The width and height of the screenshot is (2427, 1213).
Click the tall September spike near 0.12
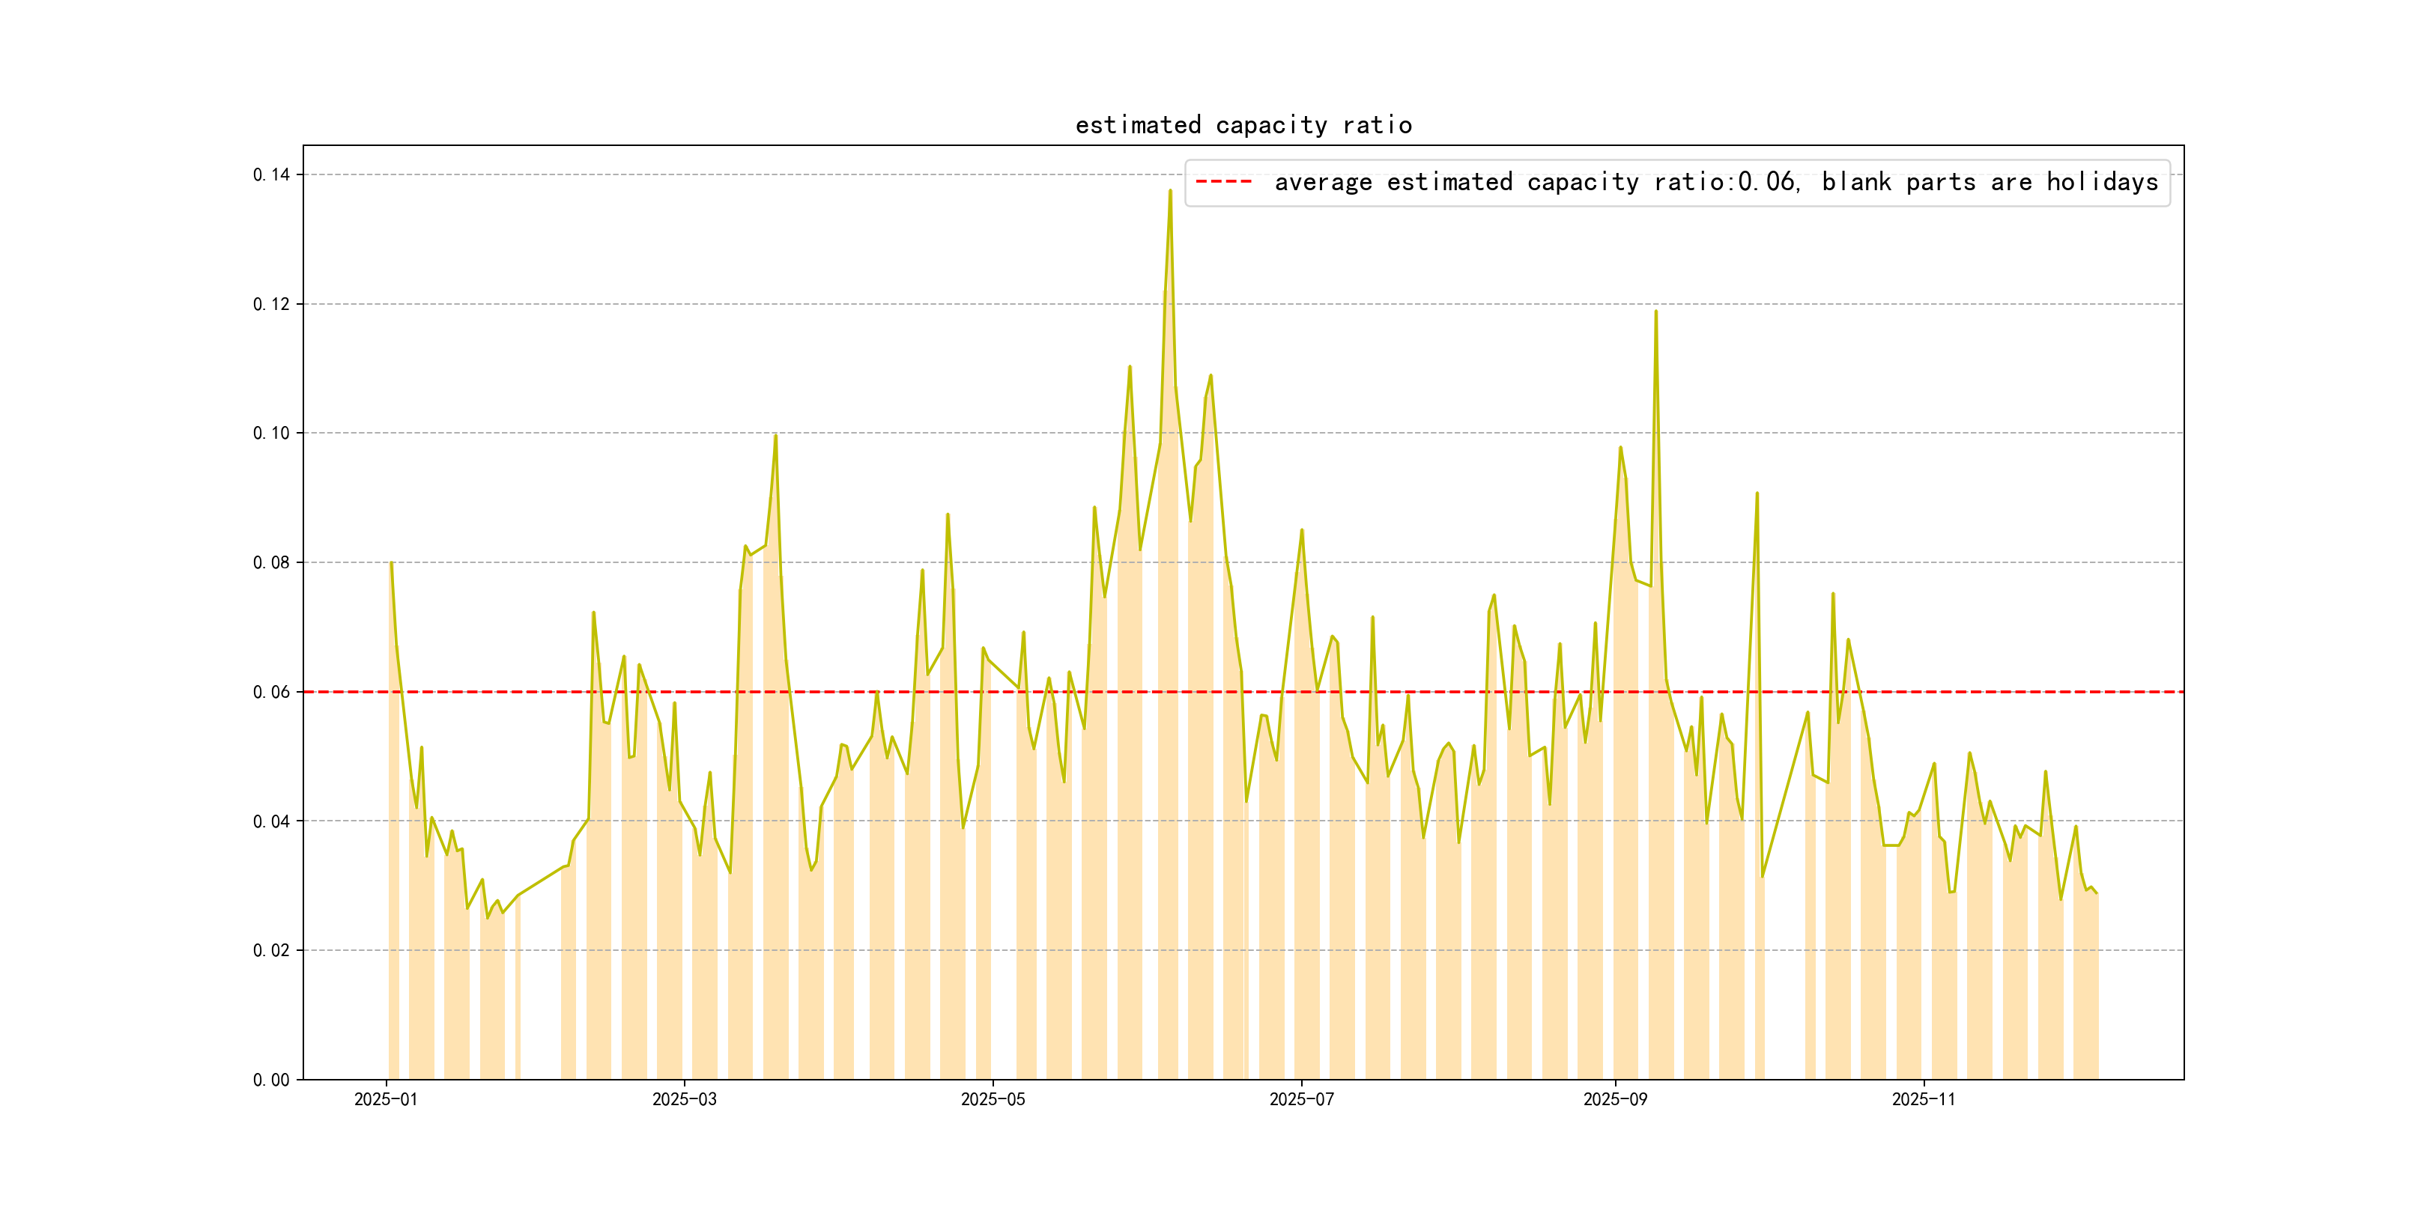[x=1655, y=311]
